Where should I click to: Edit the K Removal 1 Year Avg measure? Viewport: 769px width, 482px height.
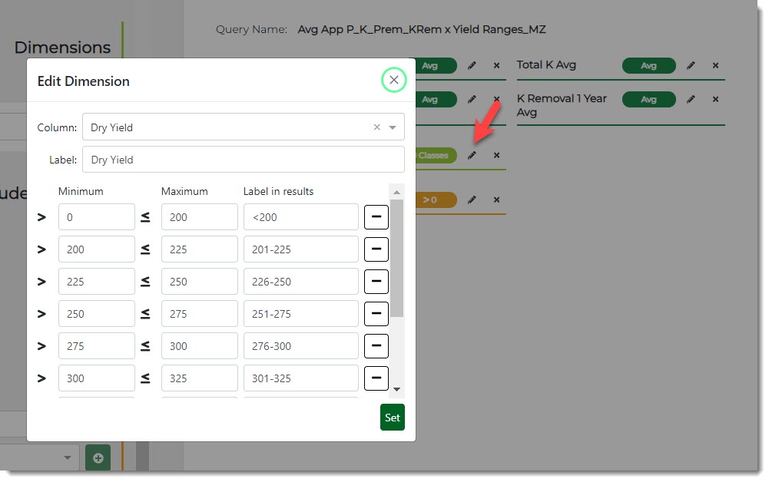click(691, 99)
